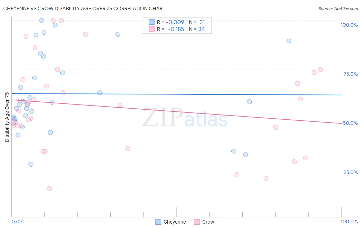Click the 100.0% x-axis label
The image size is (361, 229).
click(349, 222)
